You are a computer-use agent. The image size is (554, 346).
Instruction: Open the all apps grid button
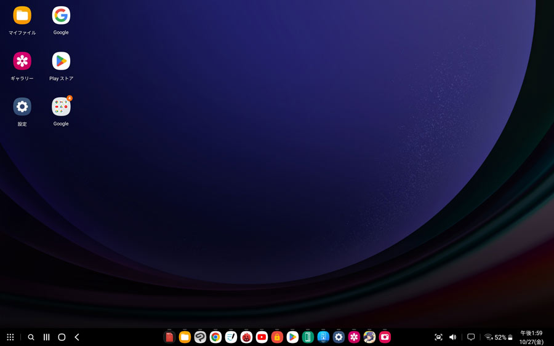pos(10,337)
